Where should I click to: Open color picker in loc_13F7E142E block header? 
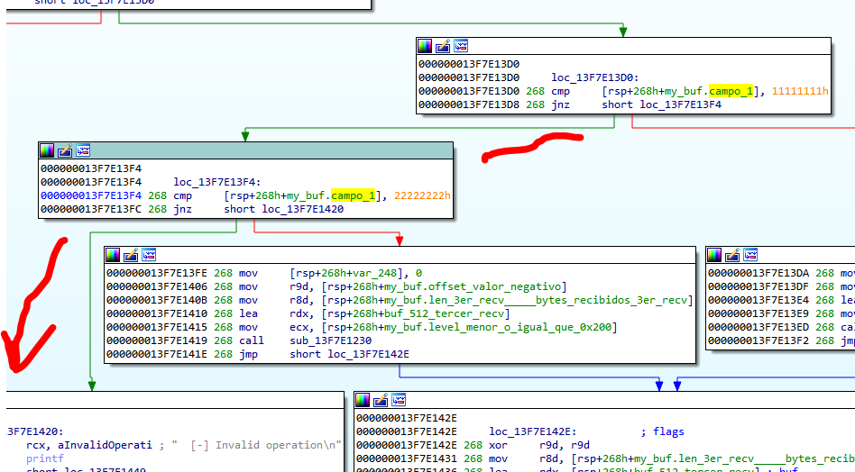pyautogui.click(x=363, y=400)
